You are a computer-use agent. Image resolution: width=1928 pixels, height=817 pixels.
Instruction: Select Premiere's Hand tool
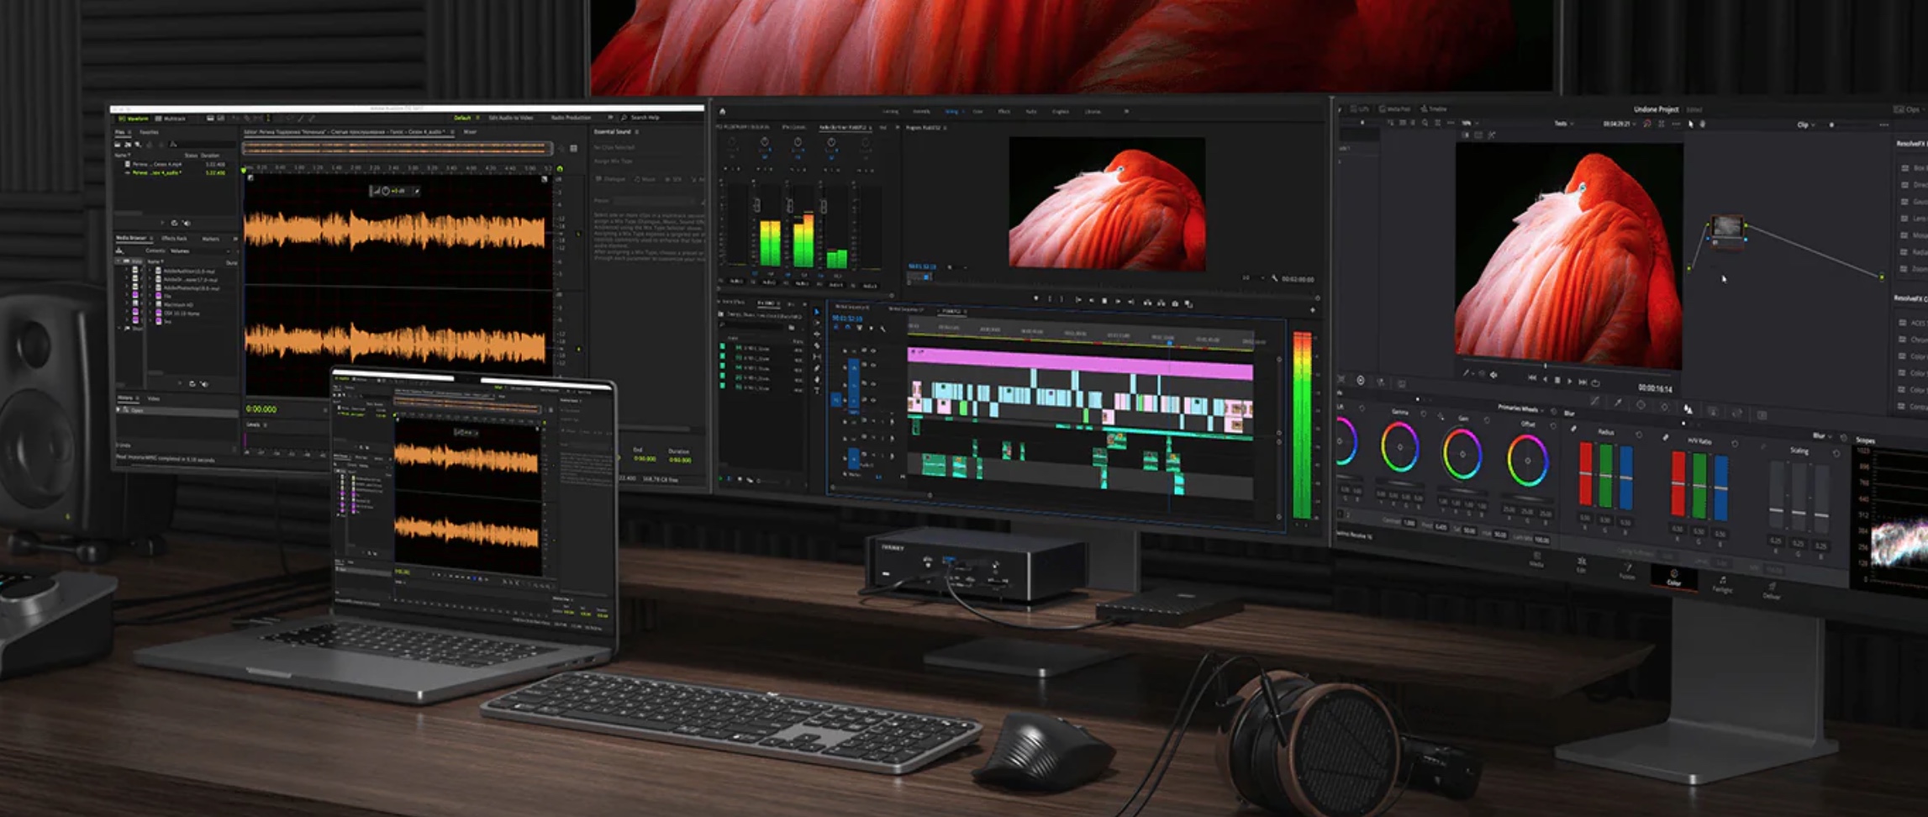(x=817, y=380)
